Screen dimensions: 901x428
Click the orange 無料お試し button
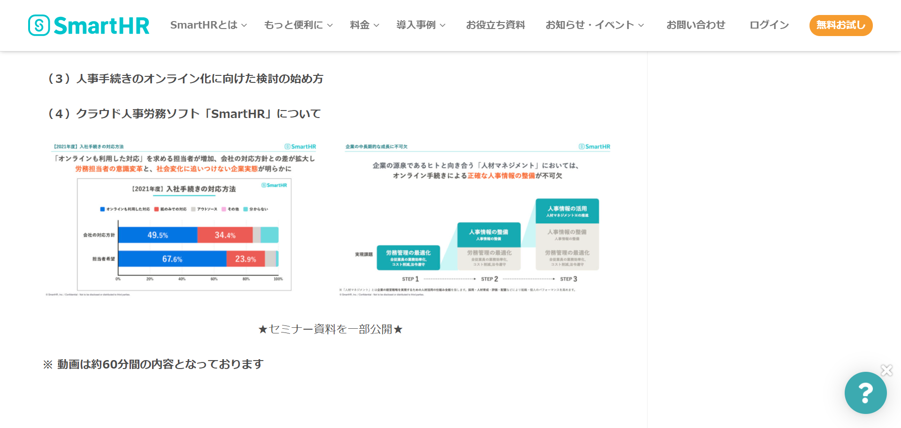point(841,25)
